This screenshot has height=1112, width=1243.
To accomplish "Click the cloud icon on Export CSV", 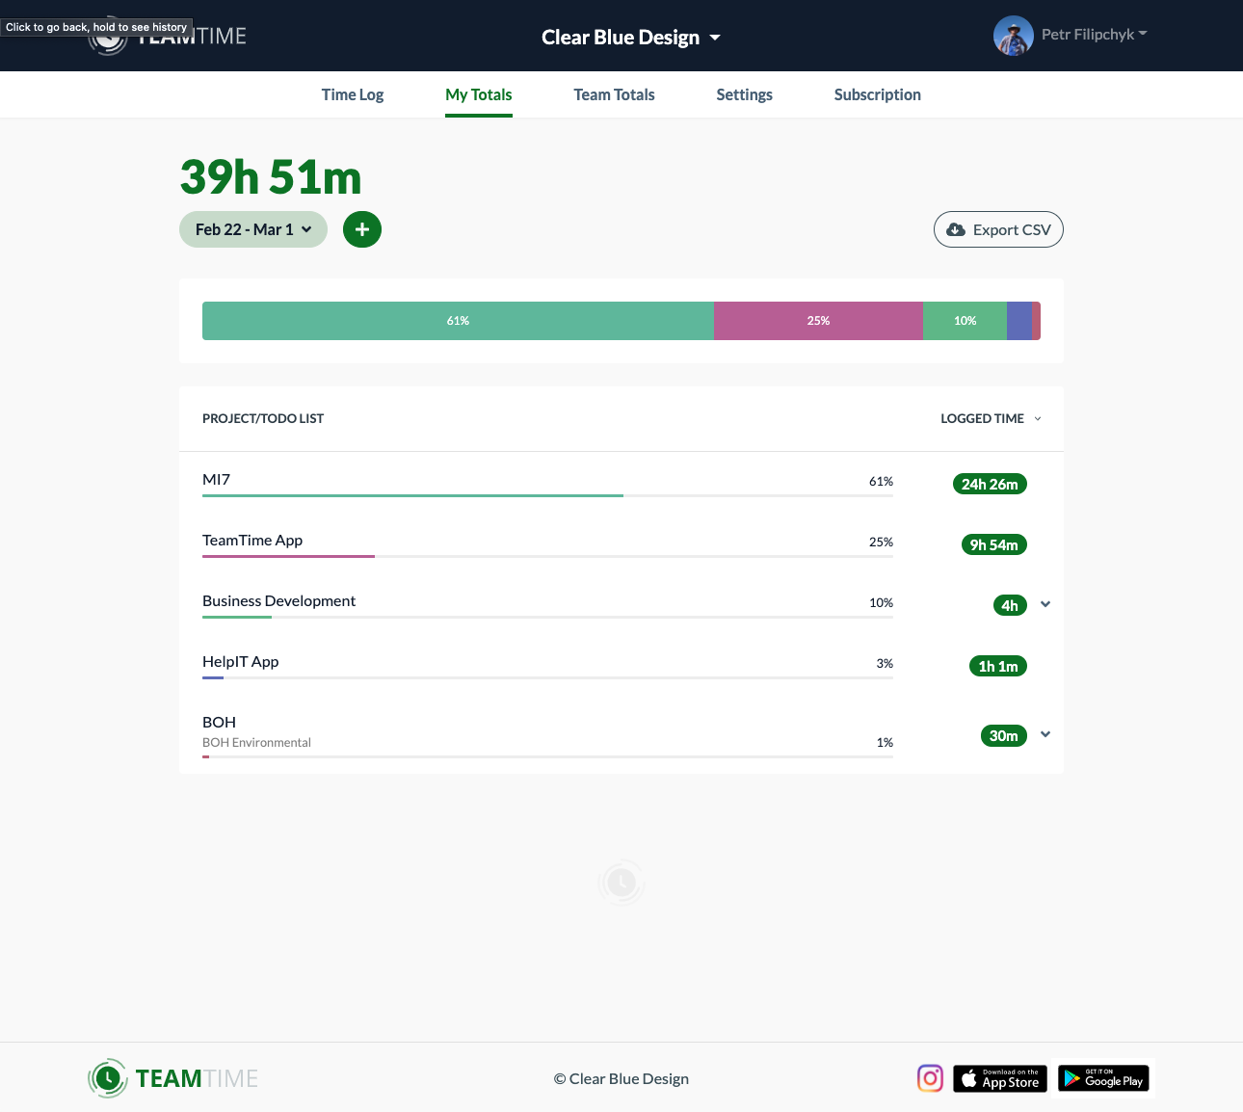I will [x=956, y=229].
